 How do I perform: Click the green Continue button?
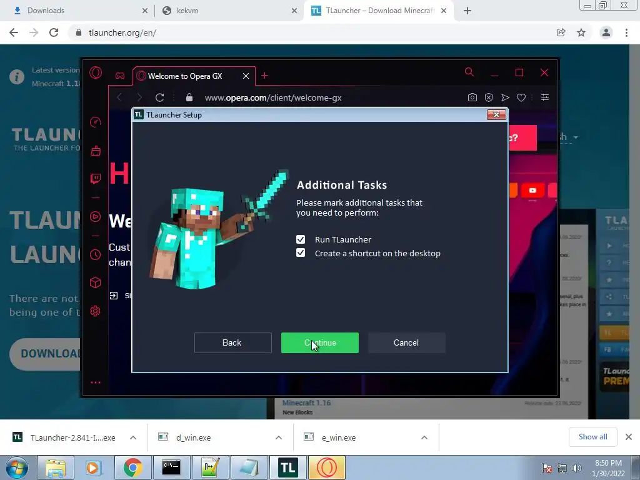coord(319,343)
